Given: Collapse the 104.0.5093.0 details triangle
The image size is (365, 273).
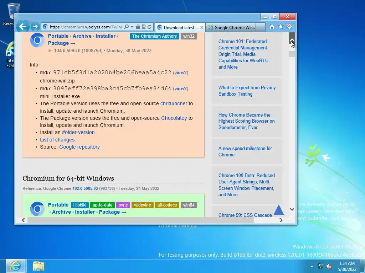Looking at the screenshot, I should click(x=50, y=50).
